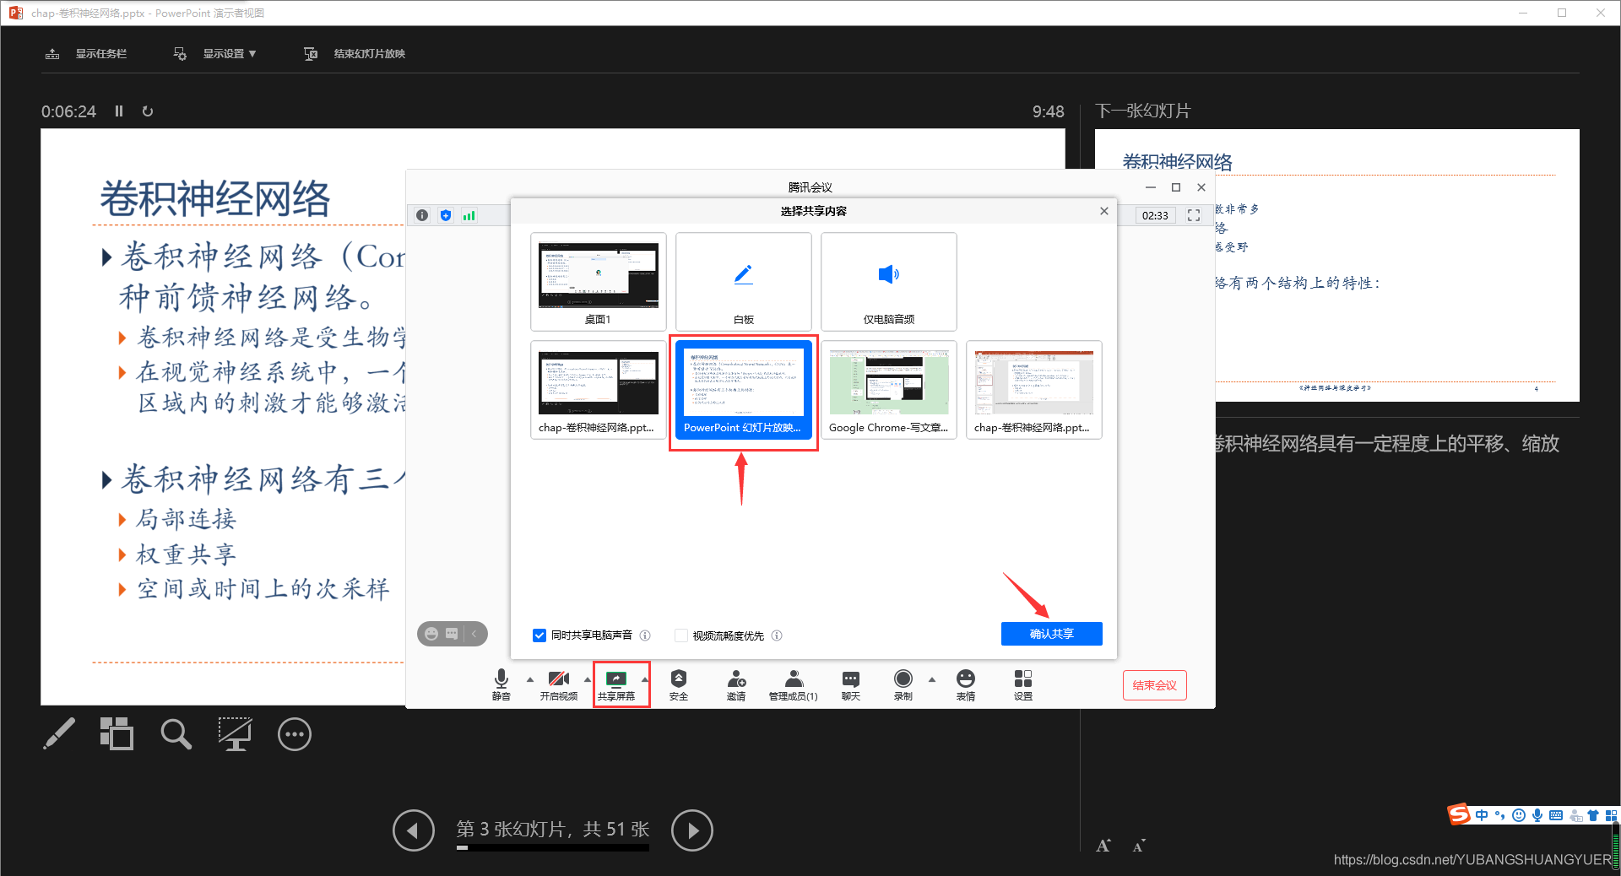Decrease notes text size with smaller A
Image resolution: width=1621 pixels, height=876 pixels.
pyautogui.click(x=1139, y=846)
